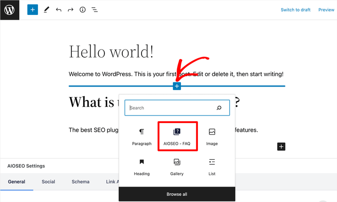Viewport: 337px width, 202px height.
Task: Switch to the partially hidden Link tab
Action: coord(112,182)
